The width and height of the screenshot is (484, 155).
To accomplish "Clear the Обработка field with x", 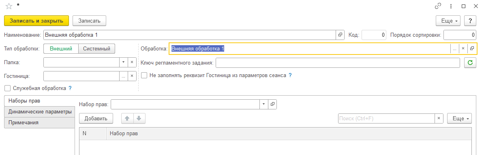I will 463,48.
